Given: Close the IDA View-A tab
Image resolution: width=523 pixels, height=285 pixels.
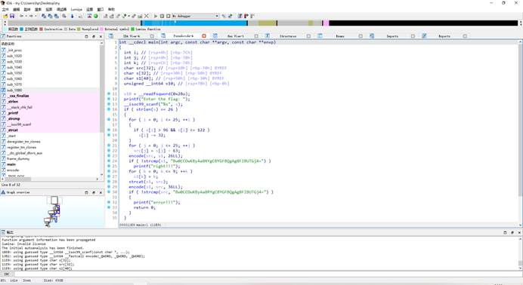Looking at the screenshot, I should point(152,36).
